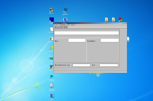Open the File menu

55,25
